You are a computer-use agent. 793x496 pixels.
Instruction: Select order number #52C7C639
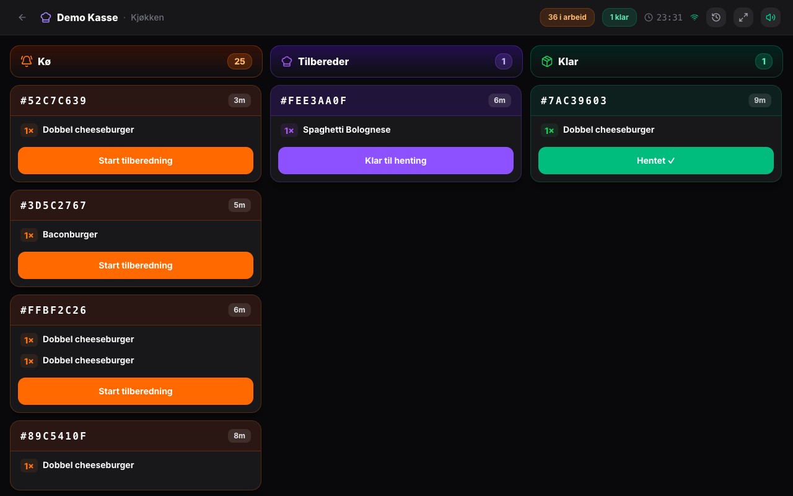54,100
